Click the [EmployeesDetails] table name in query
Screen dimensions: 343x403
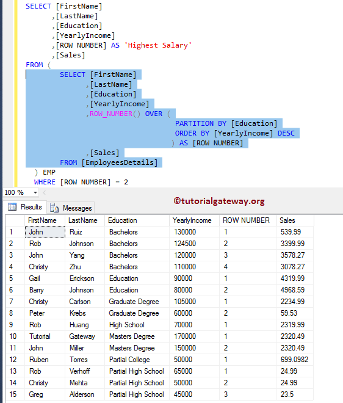(x=120, y=162)
